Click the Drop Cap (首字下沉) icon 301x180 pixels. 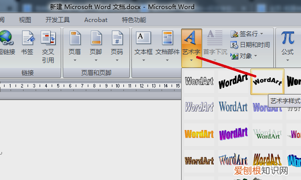click(x=215, y=37)
